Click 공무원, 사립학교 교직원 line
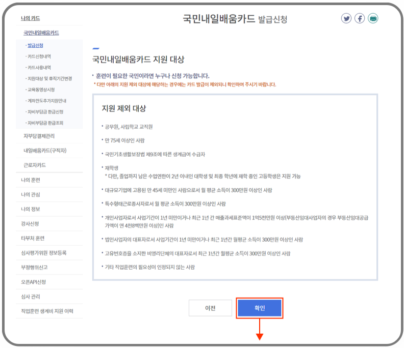 click(x=129, y=127)
